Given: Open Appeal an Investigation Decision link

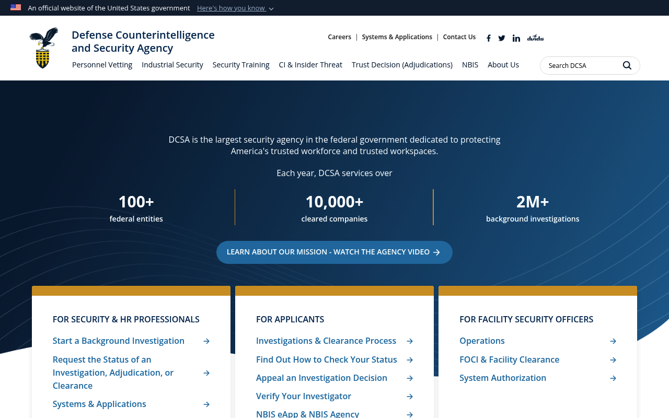Looking at the screenshot, I should pyautogui.click(x=321, y=378).
